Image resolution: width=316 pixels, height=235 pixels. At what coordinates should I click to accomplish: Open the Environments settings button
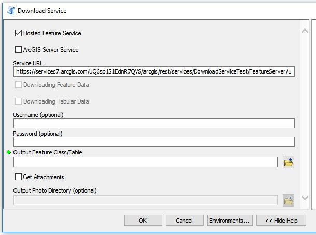(x=229, y=221)
